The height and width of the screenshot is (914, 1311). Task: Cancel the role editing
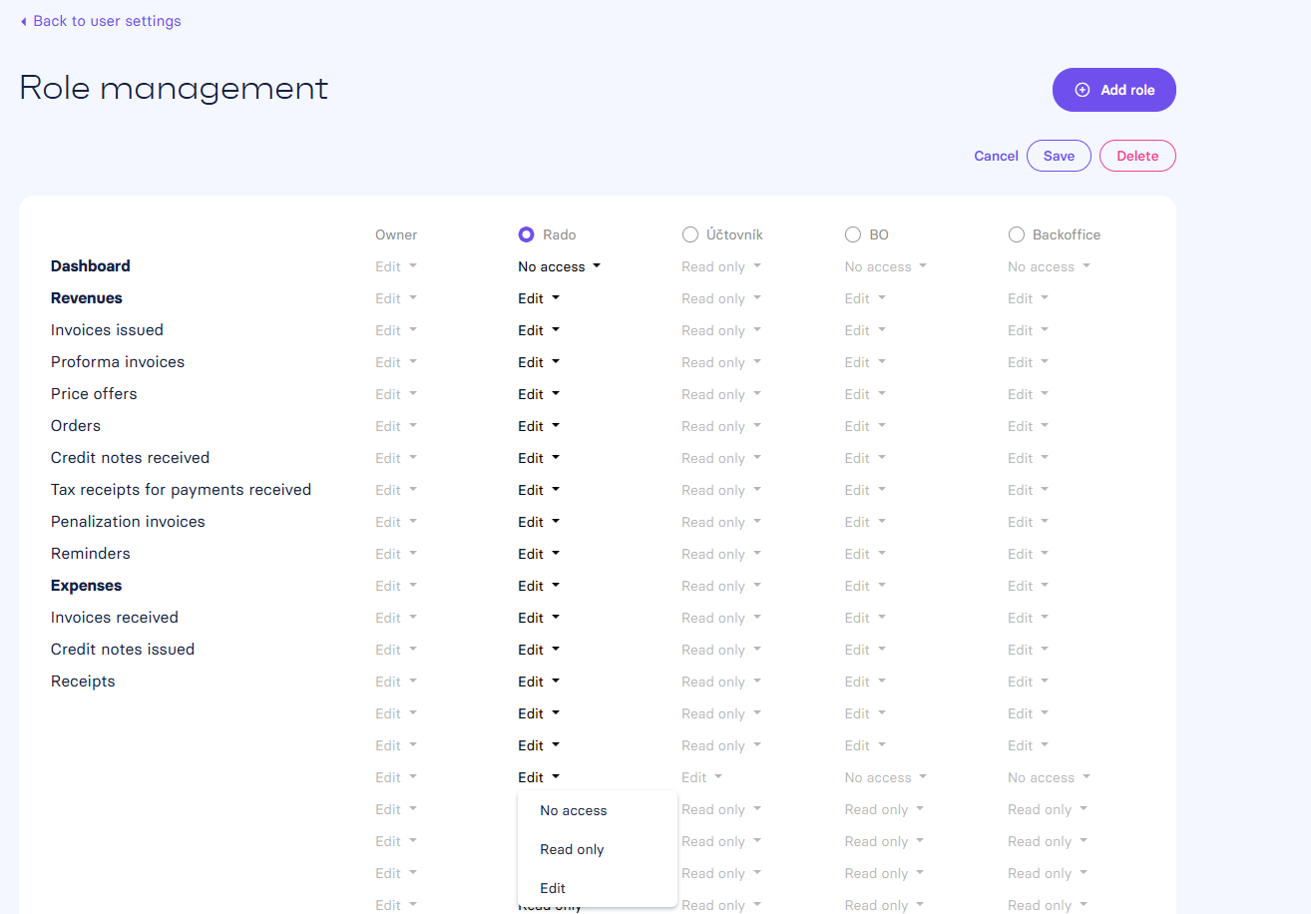tap(996, 156)
